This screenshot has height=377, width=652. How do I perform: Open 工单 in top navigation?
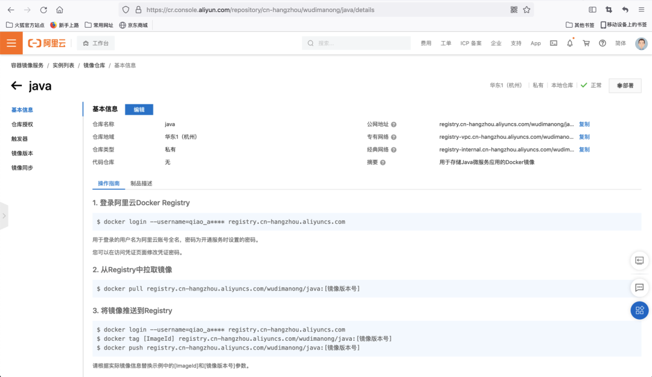pos(446,43)
